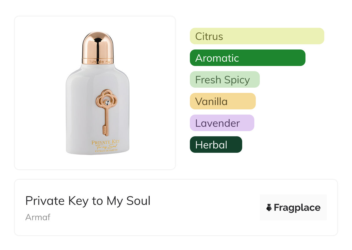Screen dimensions: 352x250
Task: Click the crystal gem inside the key
Action: (107, 102)
